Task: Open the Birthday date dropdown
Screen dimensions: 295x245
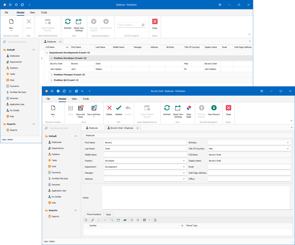Action: click(x=288, y=143)
